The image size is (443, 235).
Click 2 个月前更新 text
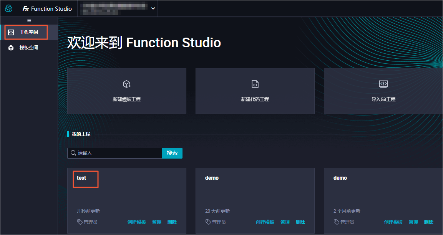pos(347,211)
